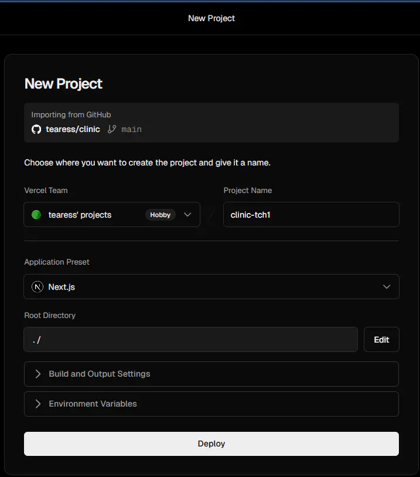
Task: Click the "Choose where you want to create" sentence
Action: click(147, 163)
